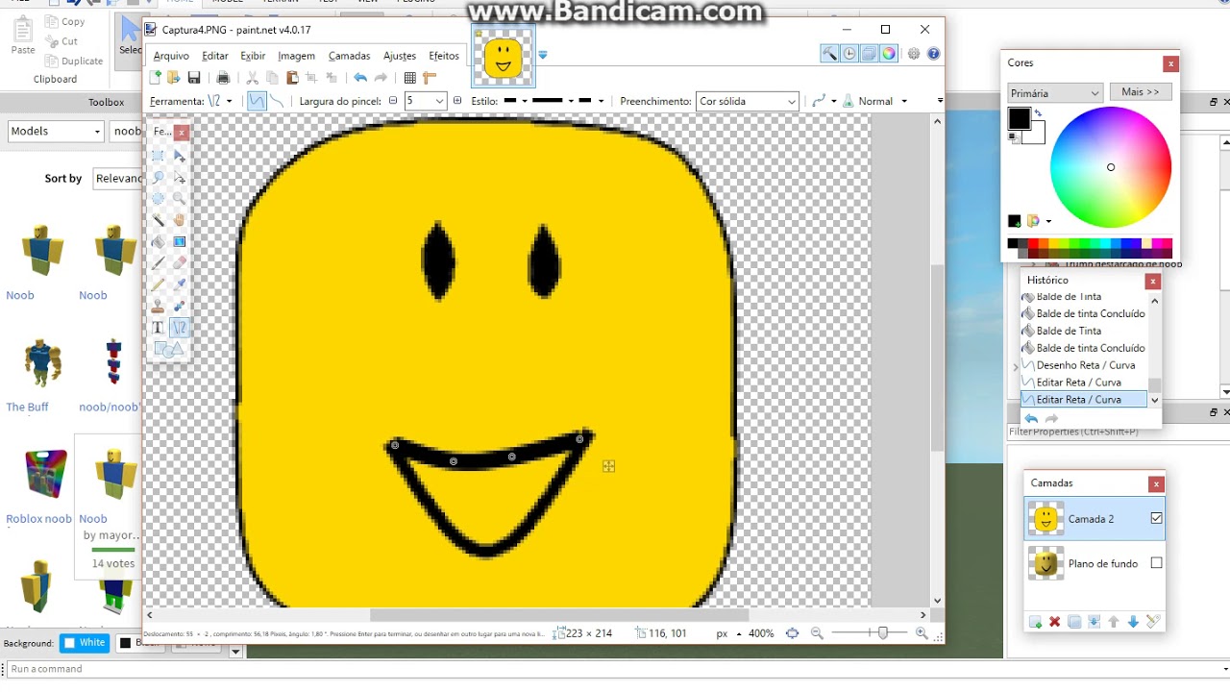Open layer properties icon in Camadas

pos(1153,622)
